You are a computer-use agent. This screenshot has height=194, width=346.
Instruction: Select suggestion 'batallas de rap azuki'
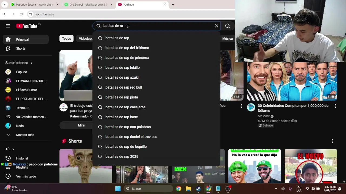pos(156,78)
